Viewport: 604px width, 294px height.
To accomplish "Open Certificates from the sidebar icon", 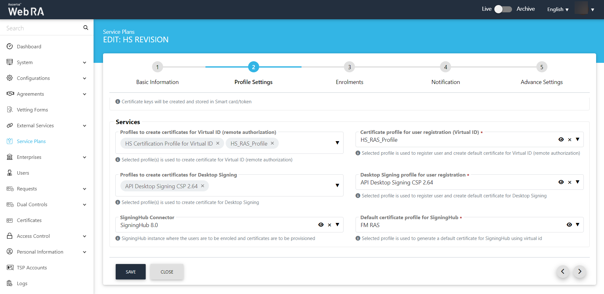I will [10, 220].
